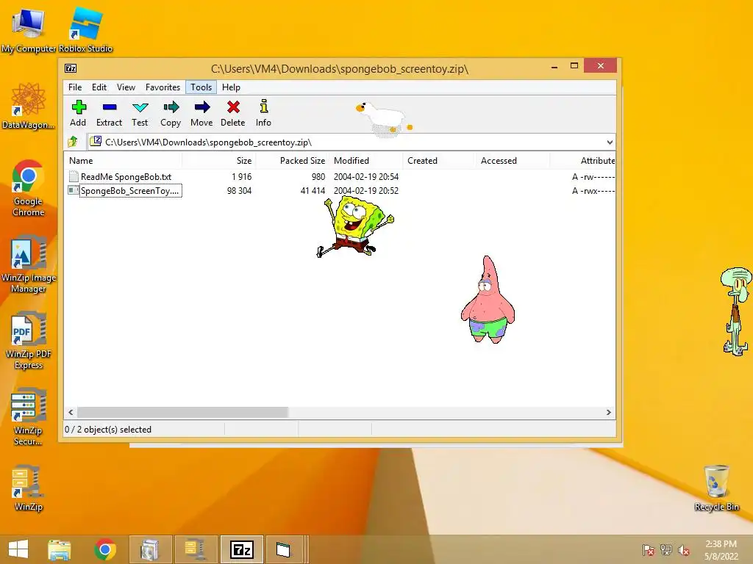Sort by the Modified column header

[x=366, y=161]
